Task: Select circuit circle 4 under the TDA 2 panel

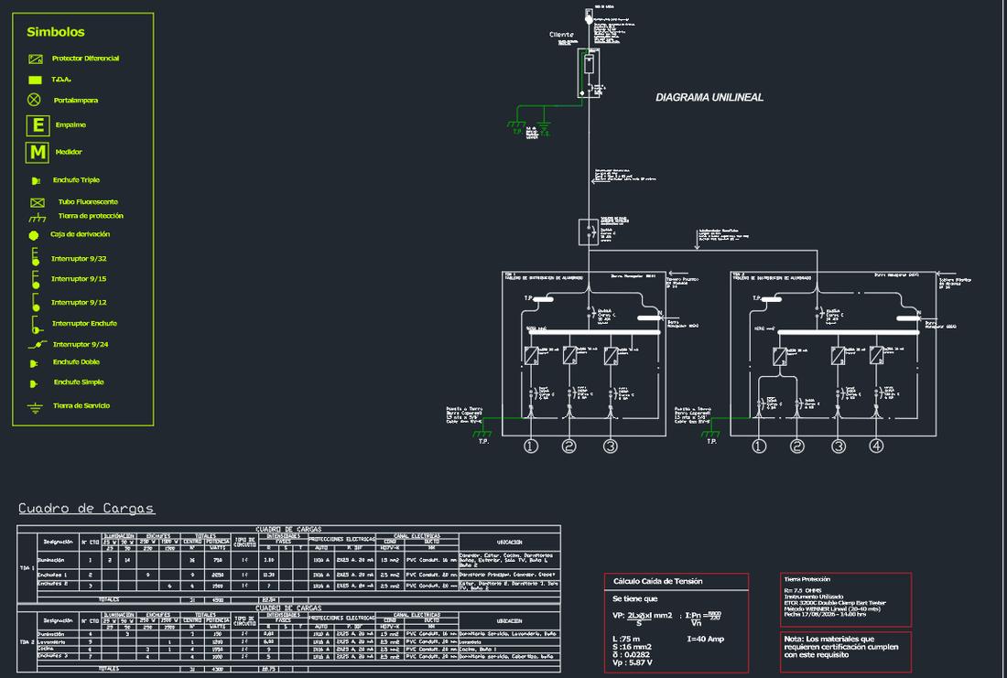Action: 876,447
